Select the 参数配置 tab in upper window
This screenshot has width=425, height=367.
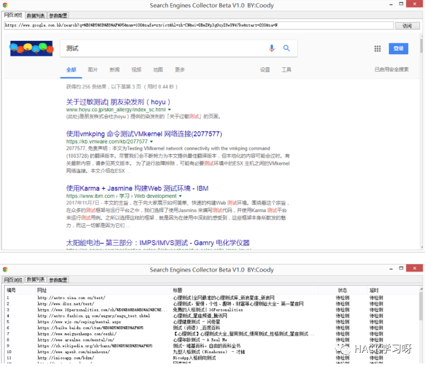58,16
